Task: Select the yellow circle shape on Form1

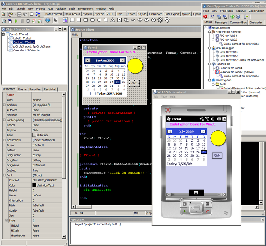Action: coord(135,66)
